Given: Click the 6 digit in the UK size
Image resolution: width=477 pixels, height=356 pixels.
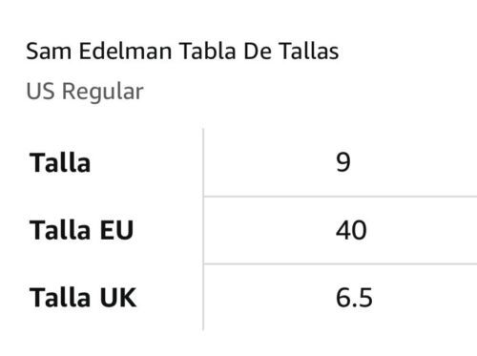Looking at the screenshot, I should (343, 298).
